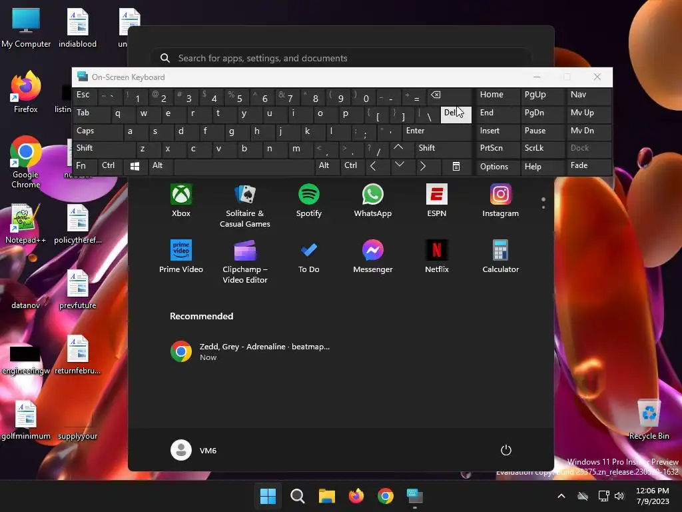The image size is (682, 512).
Task: Toggle the Fn key on keyboard
Action: pos(85,166)
